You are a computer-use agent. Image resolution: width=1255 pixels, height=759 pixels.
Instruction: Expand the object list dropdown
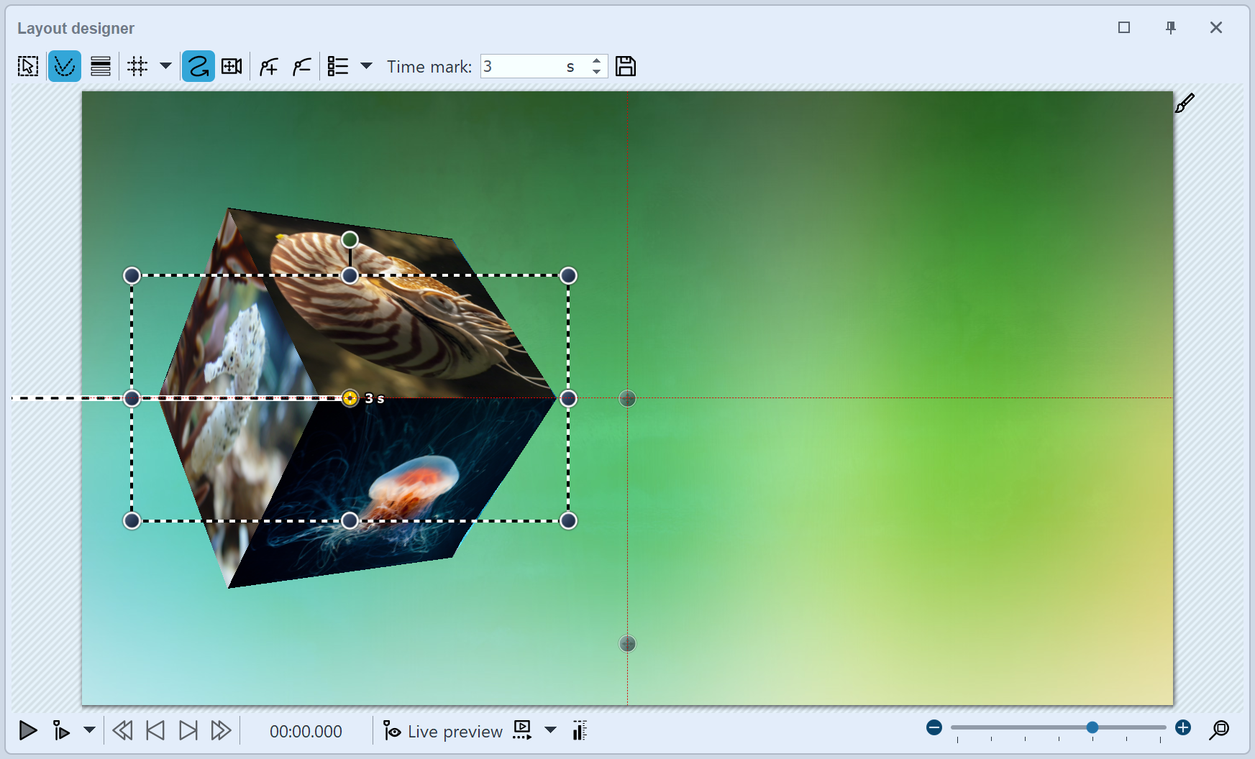[x=367, y=65]
